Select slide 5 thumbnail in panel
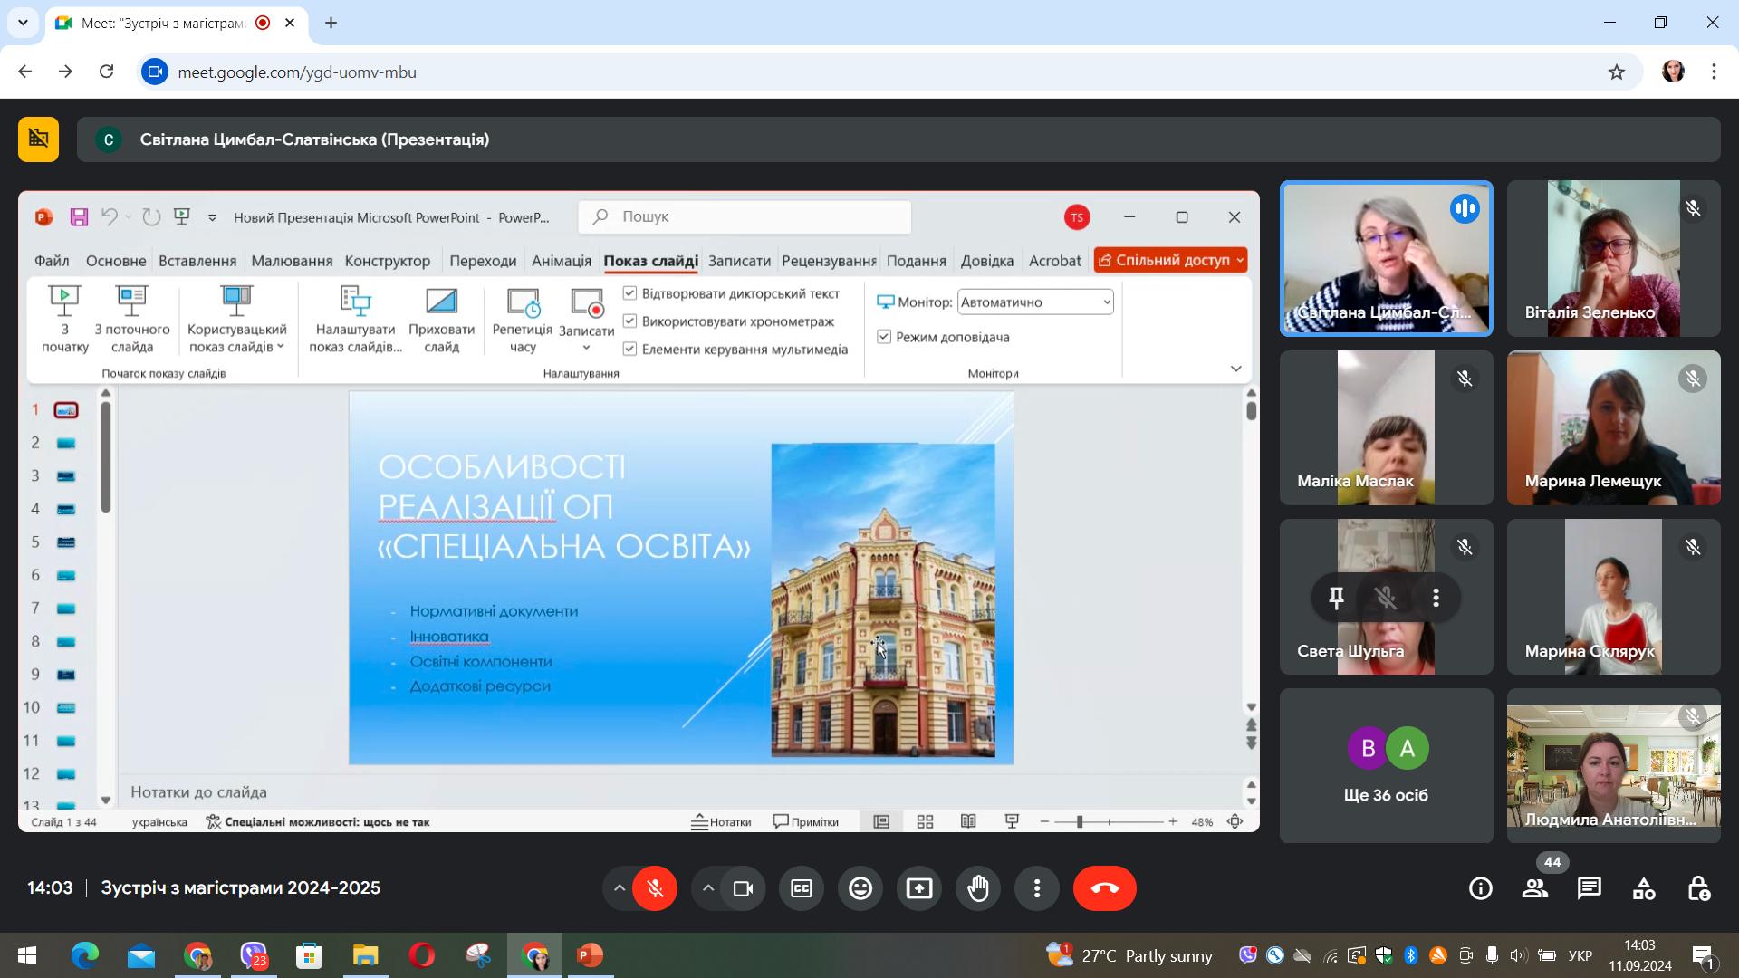Image resolution: width=1739 pixels, height=978 pixels. point(66,542)
